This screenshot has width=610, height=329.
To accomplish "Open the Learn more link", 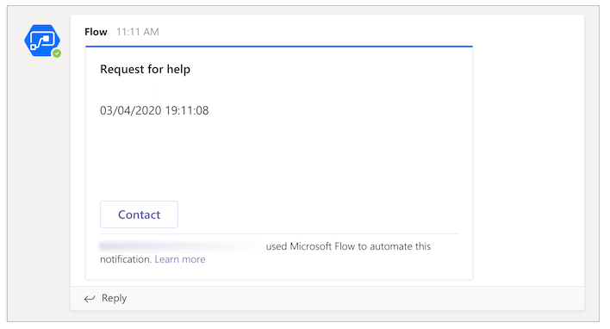I will (180, 259).
